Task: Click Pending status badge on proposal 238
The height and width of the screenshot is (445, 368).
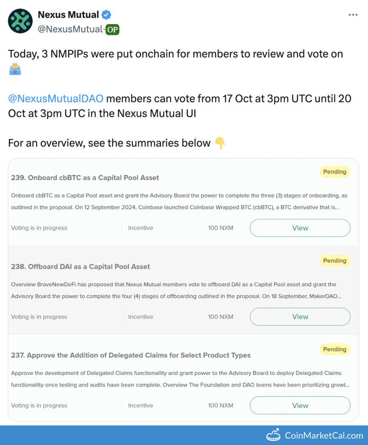Action: click(334, 261)
